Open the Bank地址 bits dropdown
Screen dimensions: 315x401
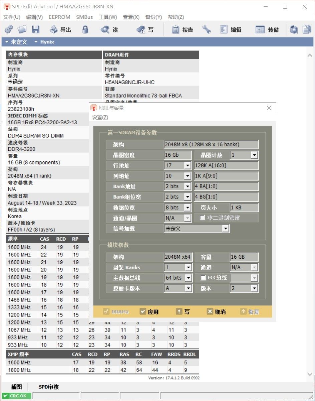[187, 186]
